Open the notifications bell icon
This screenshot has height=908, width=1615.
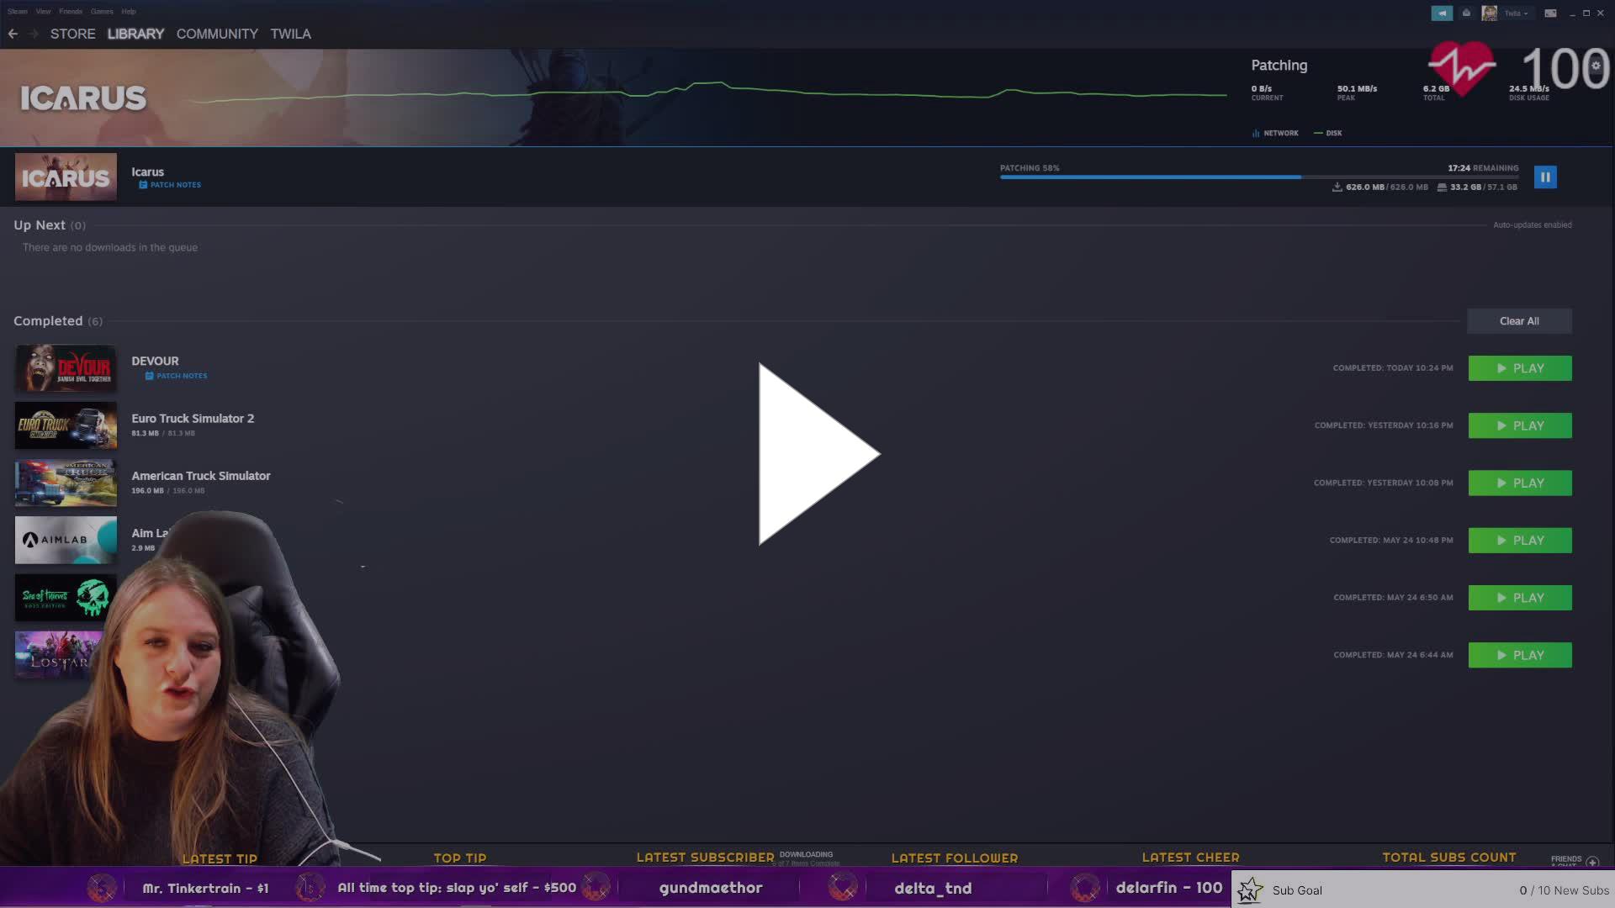click(x=1465, y=13)
